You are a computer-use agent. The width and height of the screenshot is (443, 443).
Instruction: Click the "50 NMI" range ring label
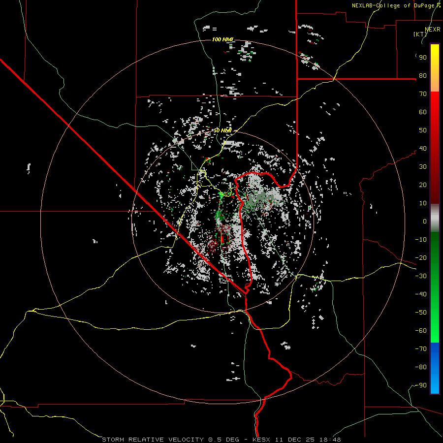tap(222, 130)
